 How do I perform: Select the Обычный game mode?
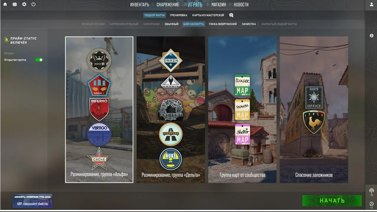click(x=171, y=24)
